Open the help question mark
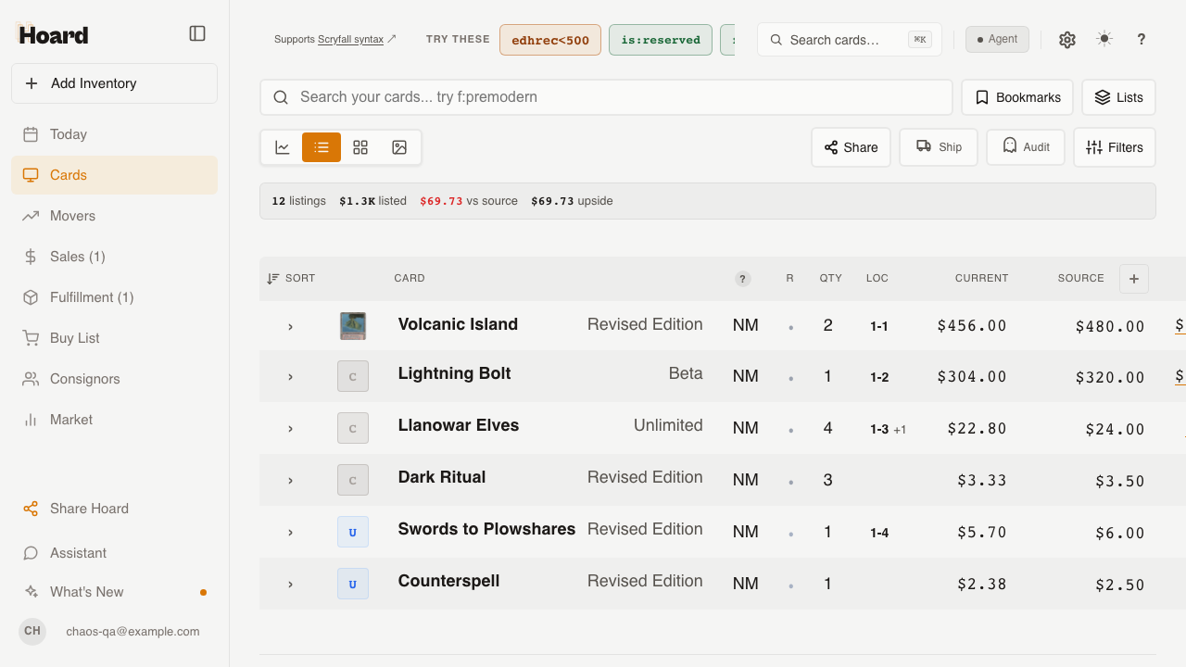Viewport: 1186px width, 667px height. click(1142, 39)
